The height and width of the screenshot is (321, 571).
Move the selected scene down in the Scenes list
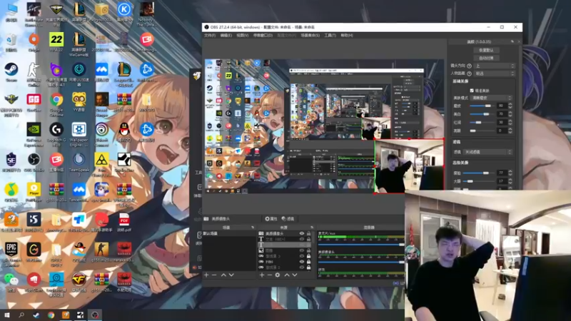231,275
